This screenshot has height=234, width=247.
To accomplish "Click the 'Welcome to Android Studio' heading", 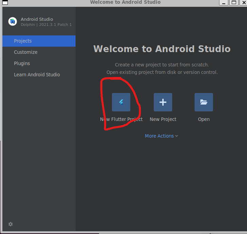I will coord(162,49).
